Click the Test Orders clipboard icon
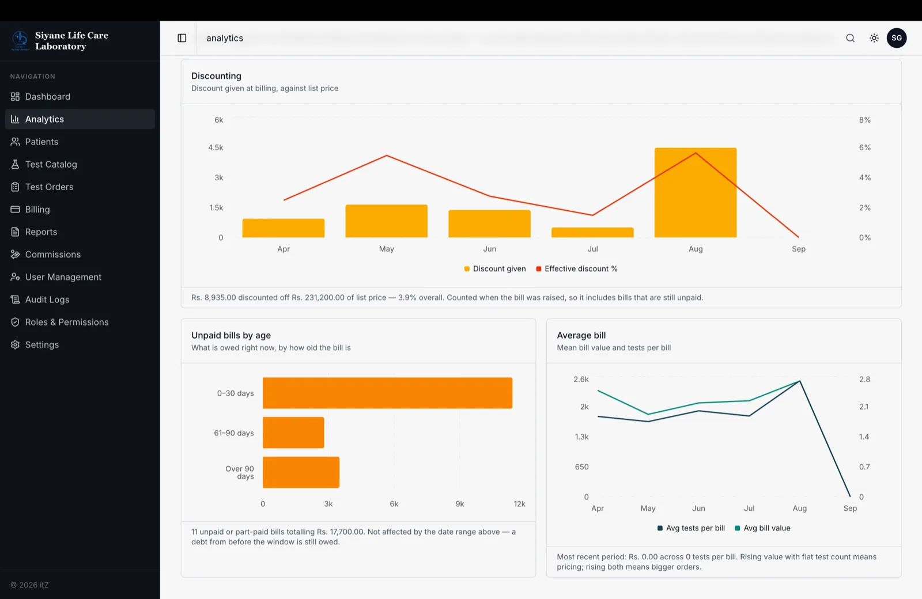The width and height of the screenshot is (922, 599). click(15, 187)
